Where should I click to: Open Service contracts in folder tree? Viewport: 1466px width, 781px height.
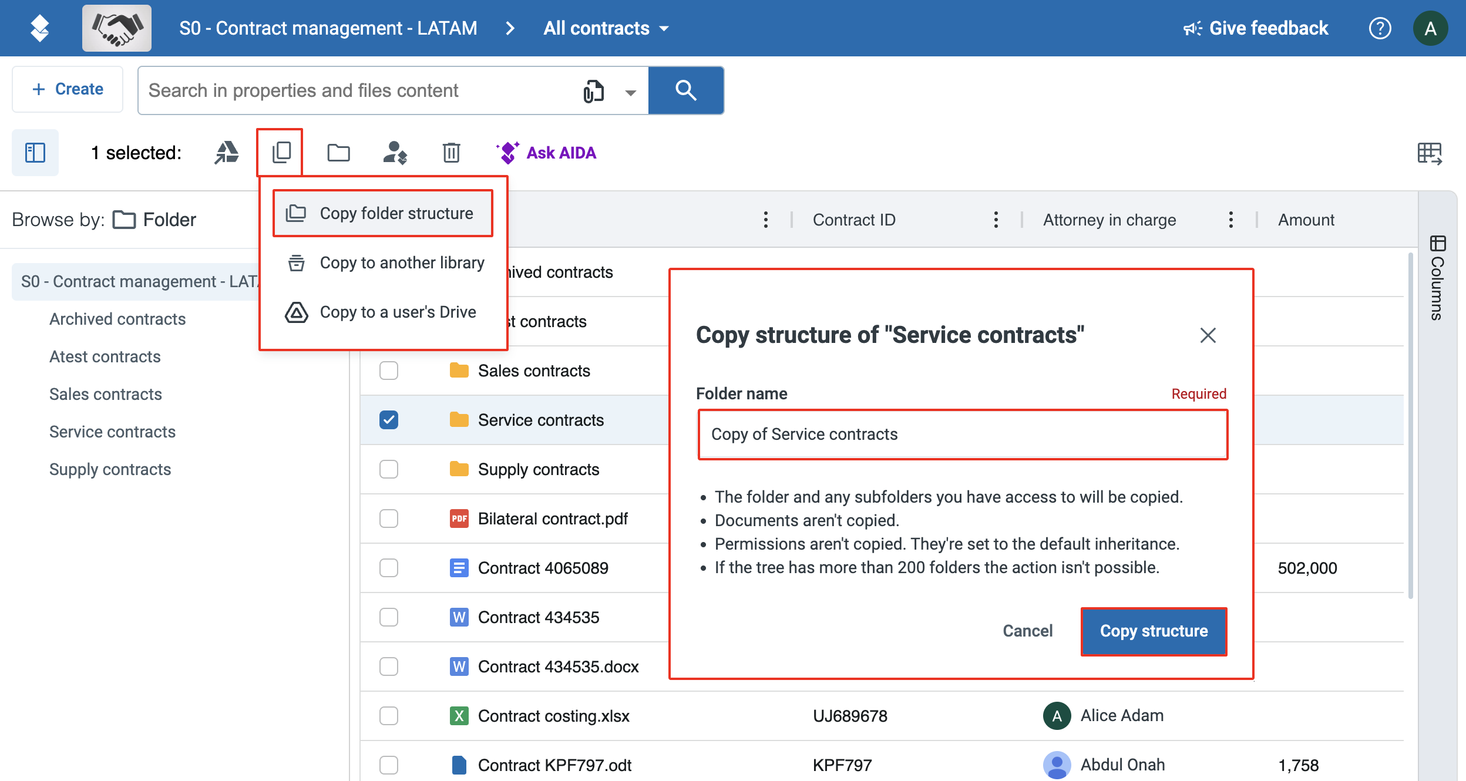[x=113, y=432]
